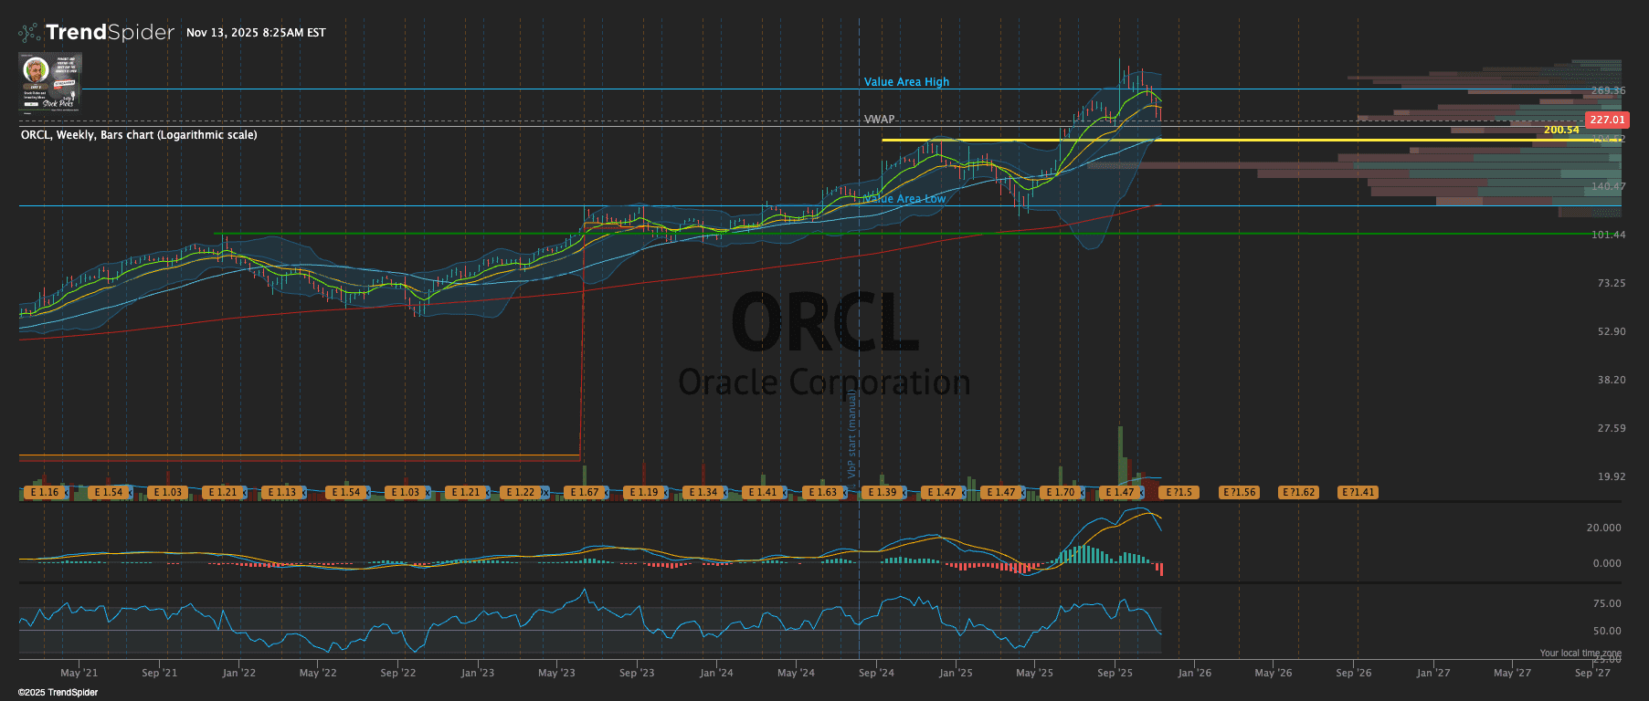Image resolution: width=1649 pixels, height=701 pixels.
Task: Click the Sep '25 date axis label
Action: pyautogui.click(x=1115, y=673)
